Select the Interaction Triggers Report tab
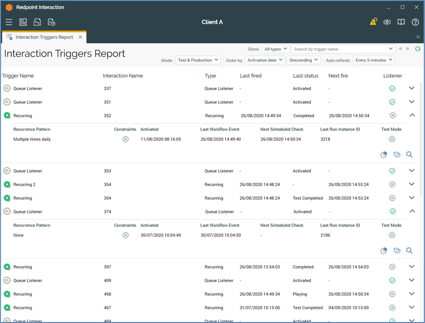 click(44, 37)
